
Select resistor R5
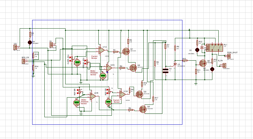pyautogui.click(x=128, y=41)
